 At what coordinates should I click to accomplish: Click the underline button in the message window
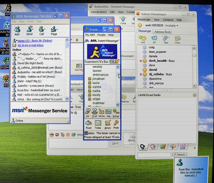coord(77,40)
